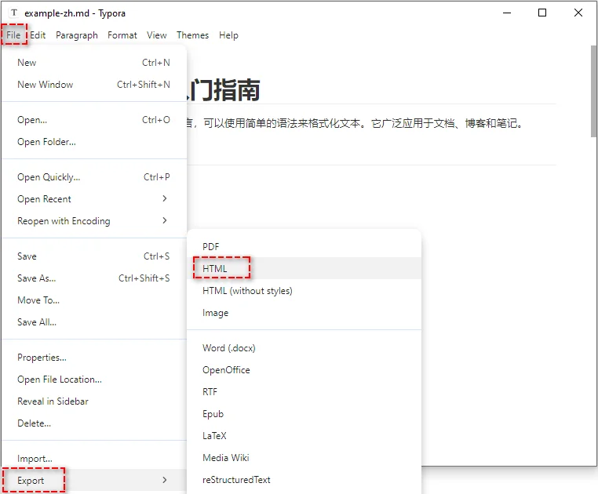Image resolution: width=598 pixels, height=494 pixels.
Task: Expand the Export submenu
Action: [94, 480]
